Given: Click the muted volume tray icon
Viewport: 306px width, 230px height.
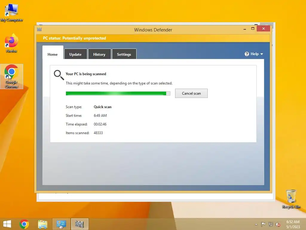Looking at the screenshot, I should (x=278, y=224).
